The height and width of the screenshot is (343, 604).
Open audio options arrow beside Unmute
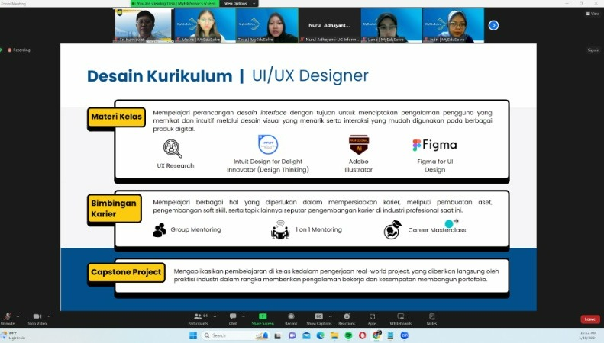point(18,316)
